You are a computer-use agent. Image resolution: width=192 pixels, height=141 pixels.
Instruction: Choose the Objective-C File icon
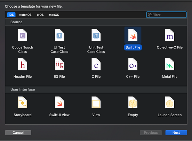[x=170, y=35]
